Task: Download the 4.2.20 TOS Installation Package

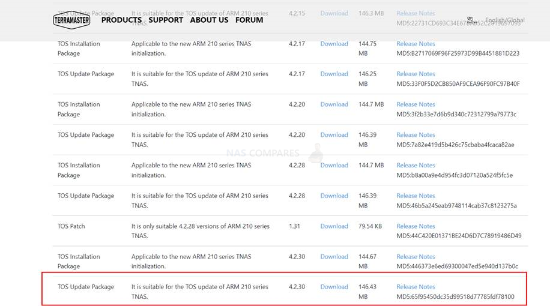Action: point(334,104)
